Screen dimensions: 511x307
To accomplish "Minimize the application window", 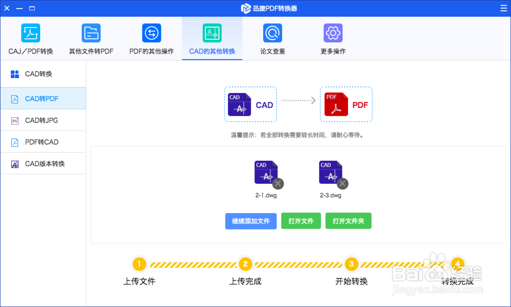I will [19, 8].
